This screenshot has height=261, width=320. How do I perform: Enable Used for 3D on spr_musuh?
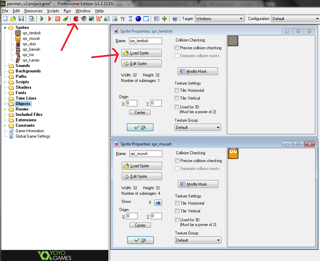click(x=177, y=220)
